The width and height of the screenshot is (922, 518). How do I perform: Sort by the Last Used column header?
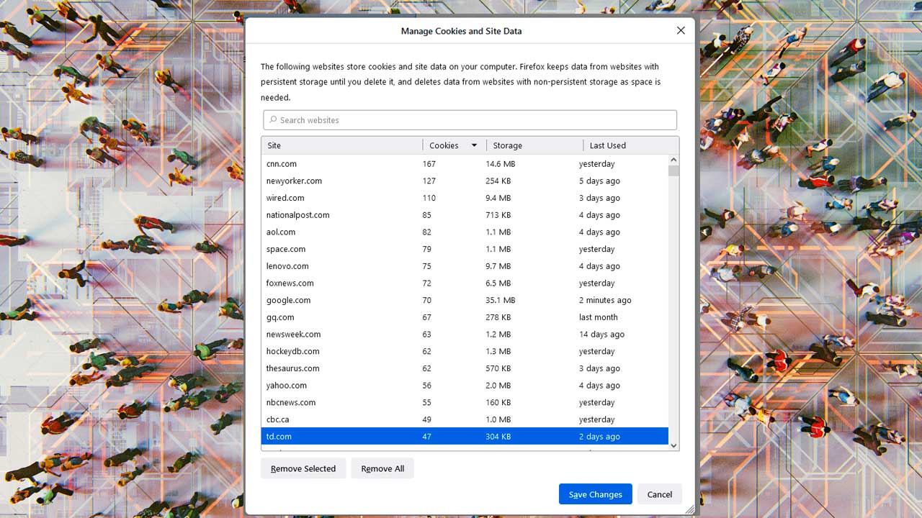[630, 145]
